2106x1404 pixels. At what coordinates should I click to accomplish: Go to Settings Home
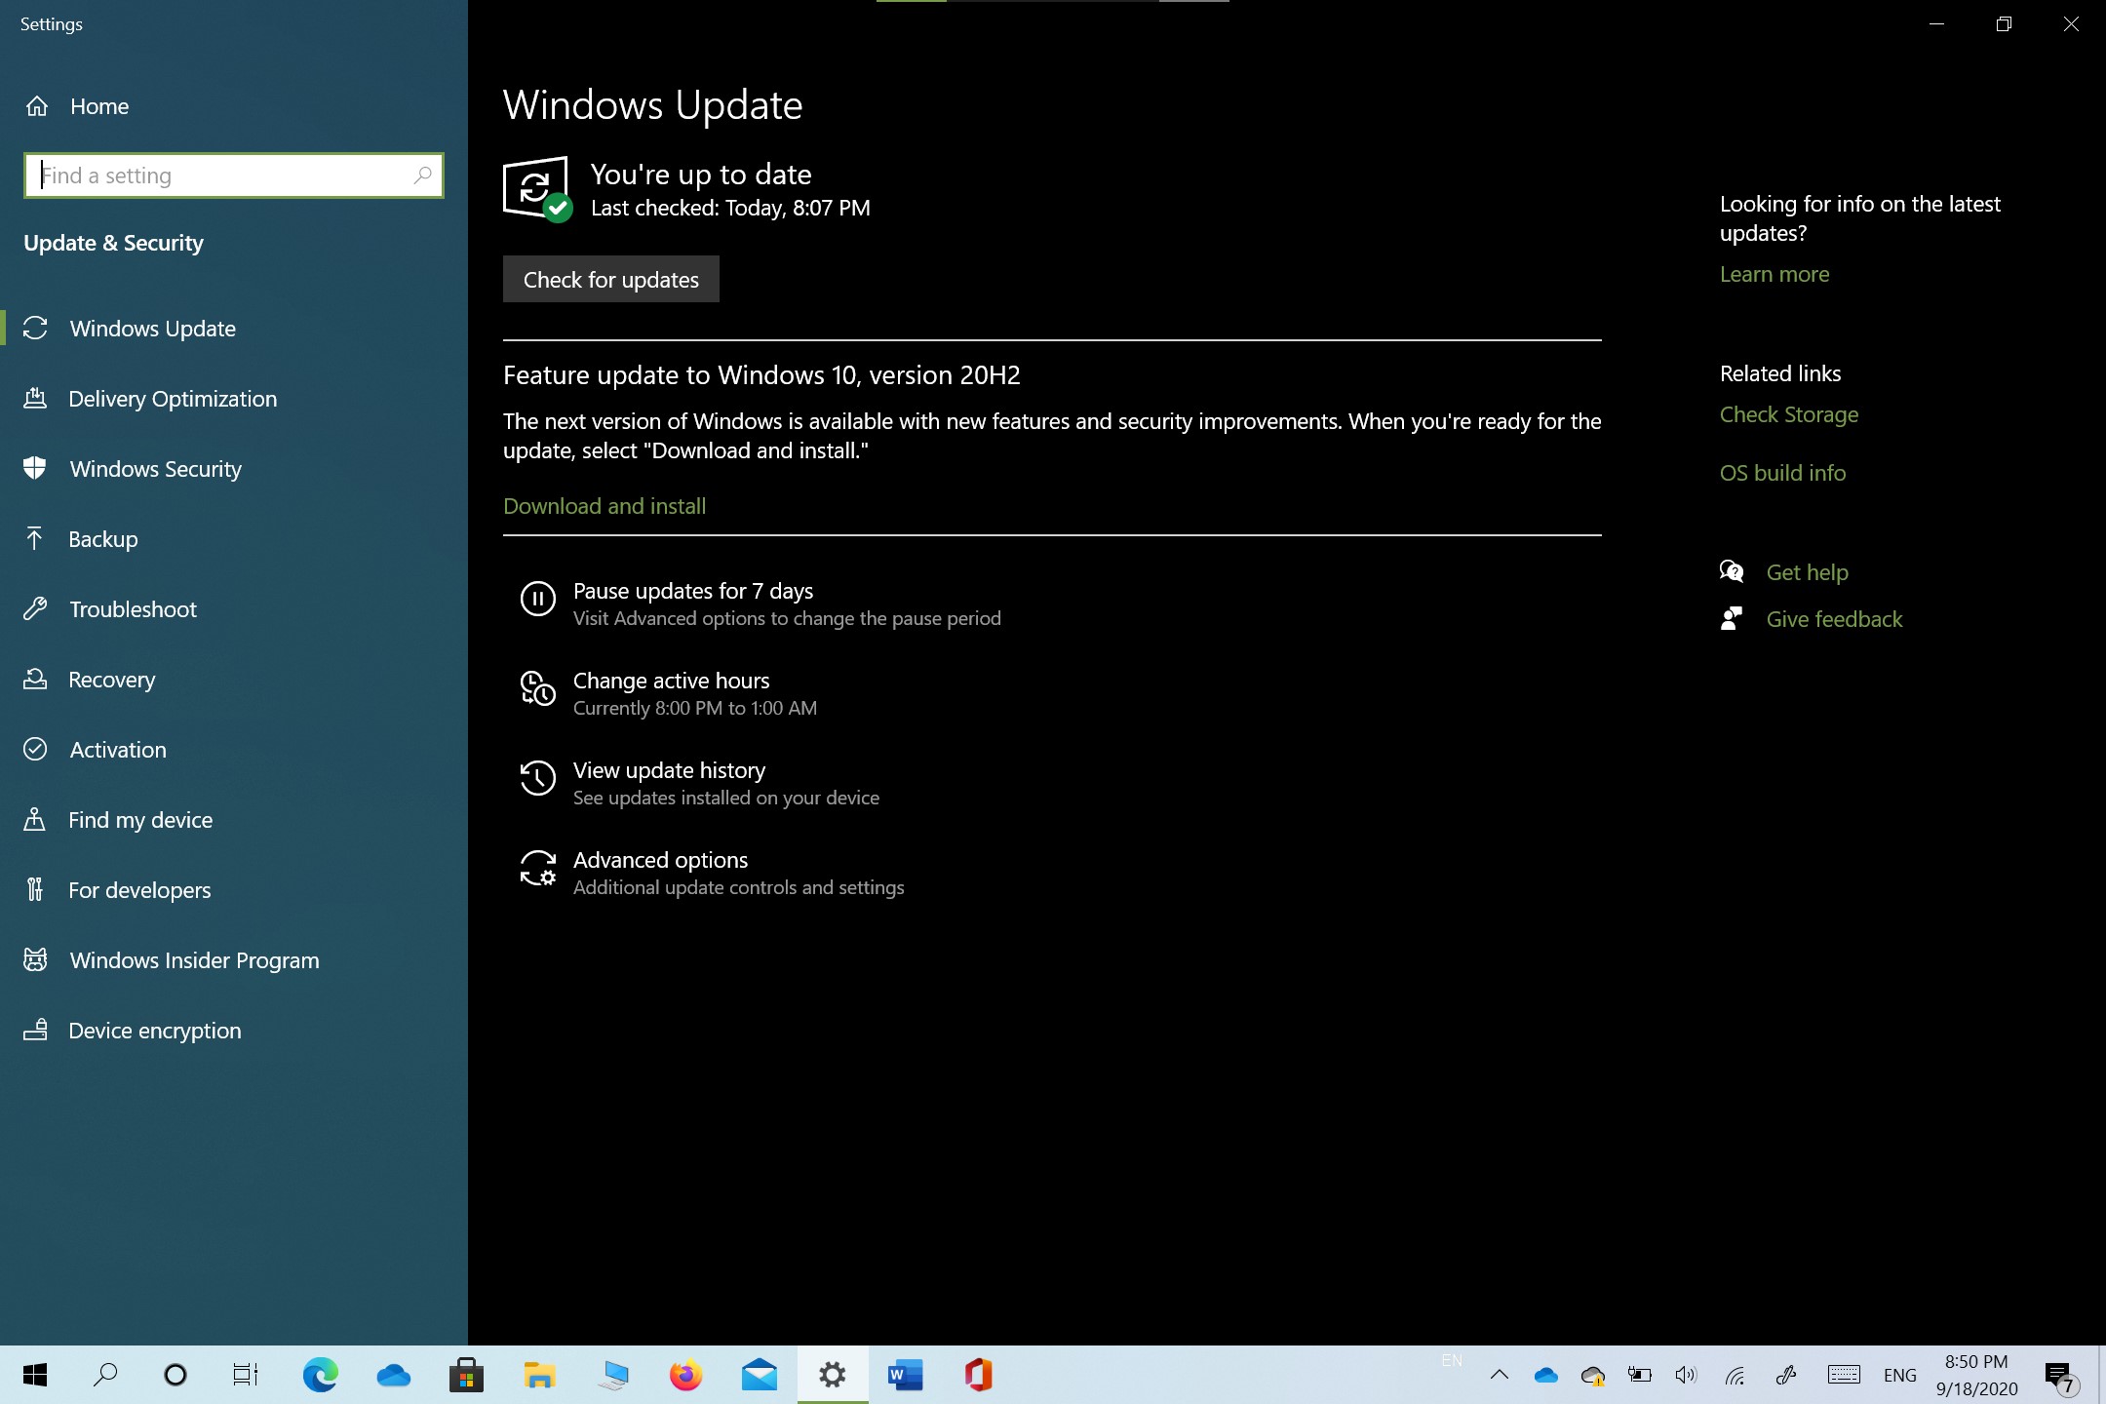(76, 106)
